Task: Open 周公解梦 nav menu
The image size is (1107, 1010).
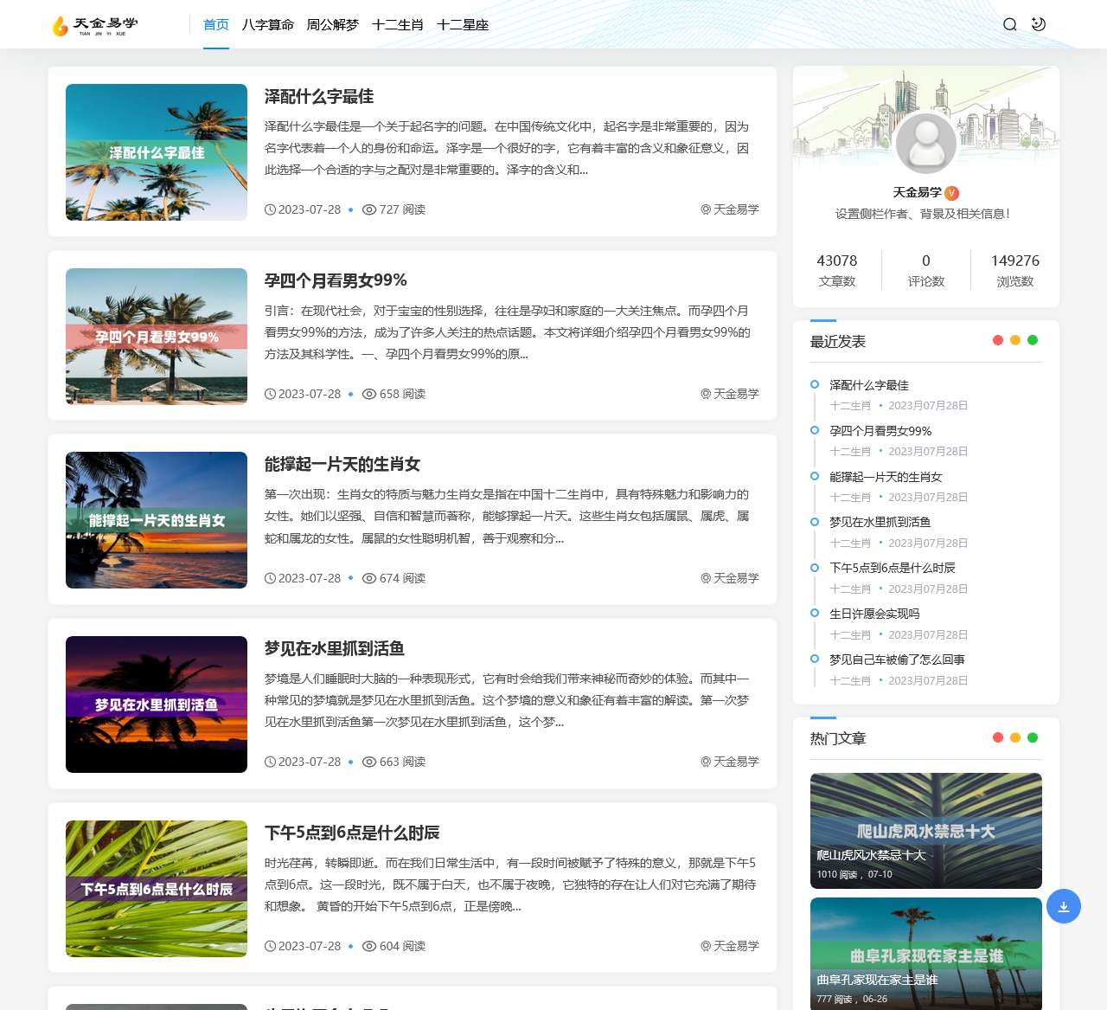Action: (x=333, y=24)
